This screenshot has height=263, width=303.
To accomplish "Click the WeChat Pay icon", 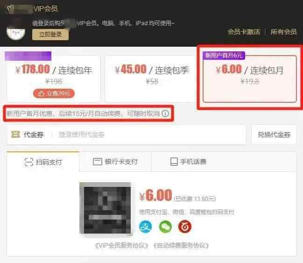I will click(165, 227).
